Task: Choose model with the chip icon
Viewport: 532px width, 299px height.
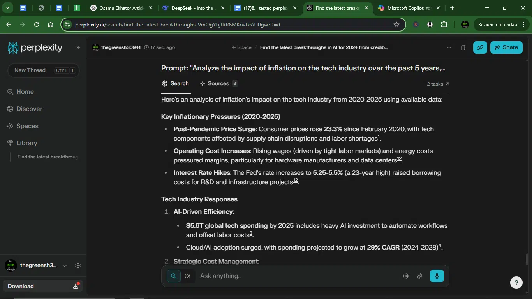Action: click(406, 276)
